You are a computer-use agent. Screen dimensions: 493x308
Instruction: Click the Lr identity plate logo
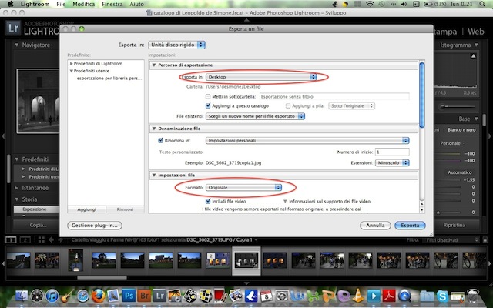13,28
